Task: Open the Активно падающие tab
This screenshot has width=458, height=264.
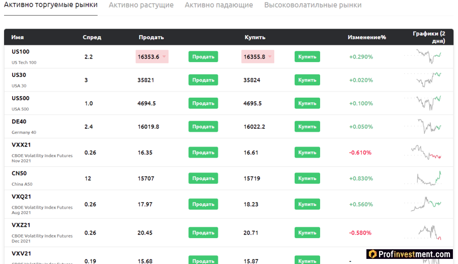Action: point(219,5)
